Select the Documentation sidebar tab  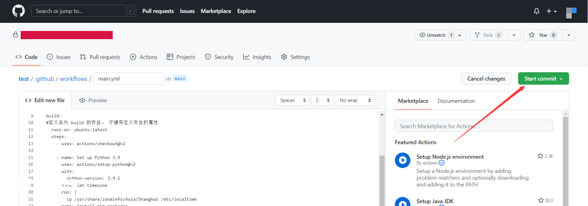click(456, 101)
